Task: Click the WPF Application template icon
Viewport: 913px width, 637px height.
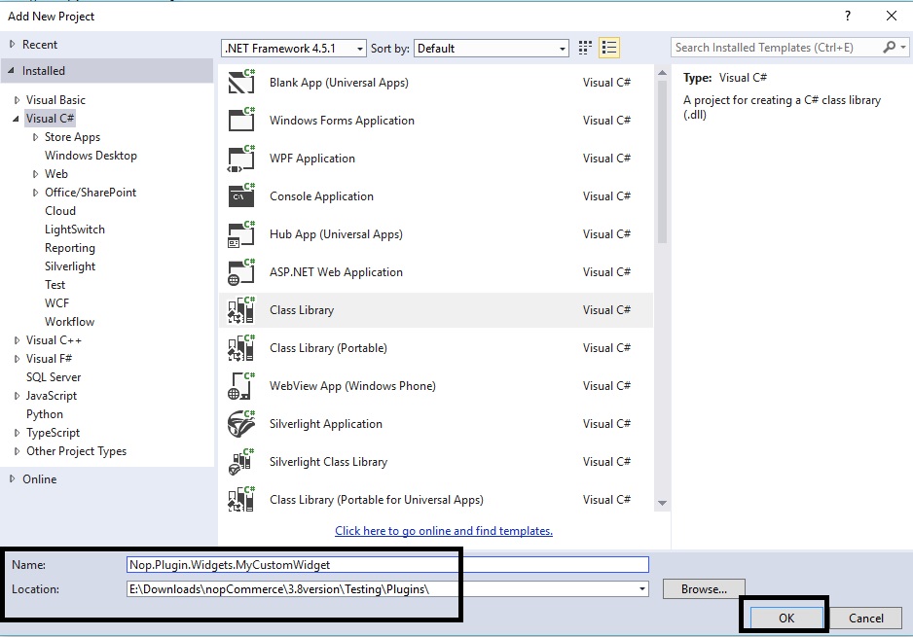Action: (x=240, y=159)
